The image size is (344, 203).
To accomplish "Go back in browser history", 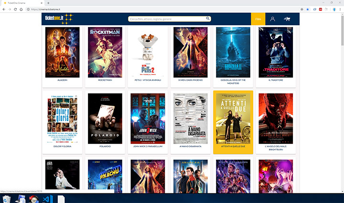I will tap(4, 9).
